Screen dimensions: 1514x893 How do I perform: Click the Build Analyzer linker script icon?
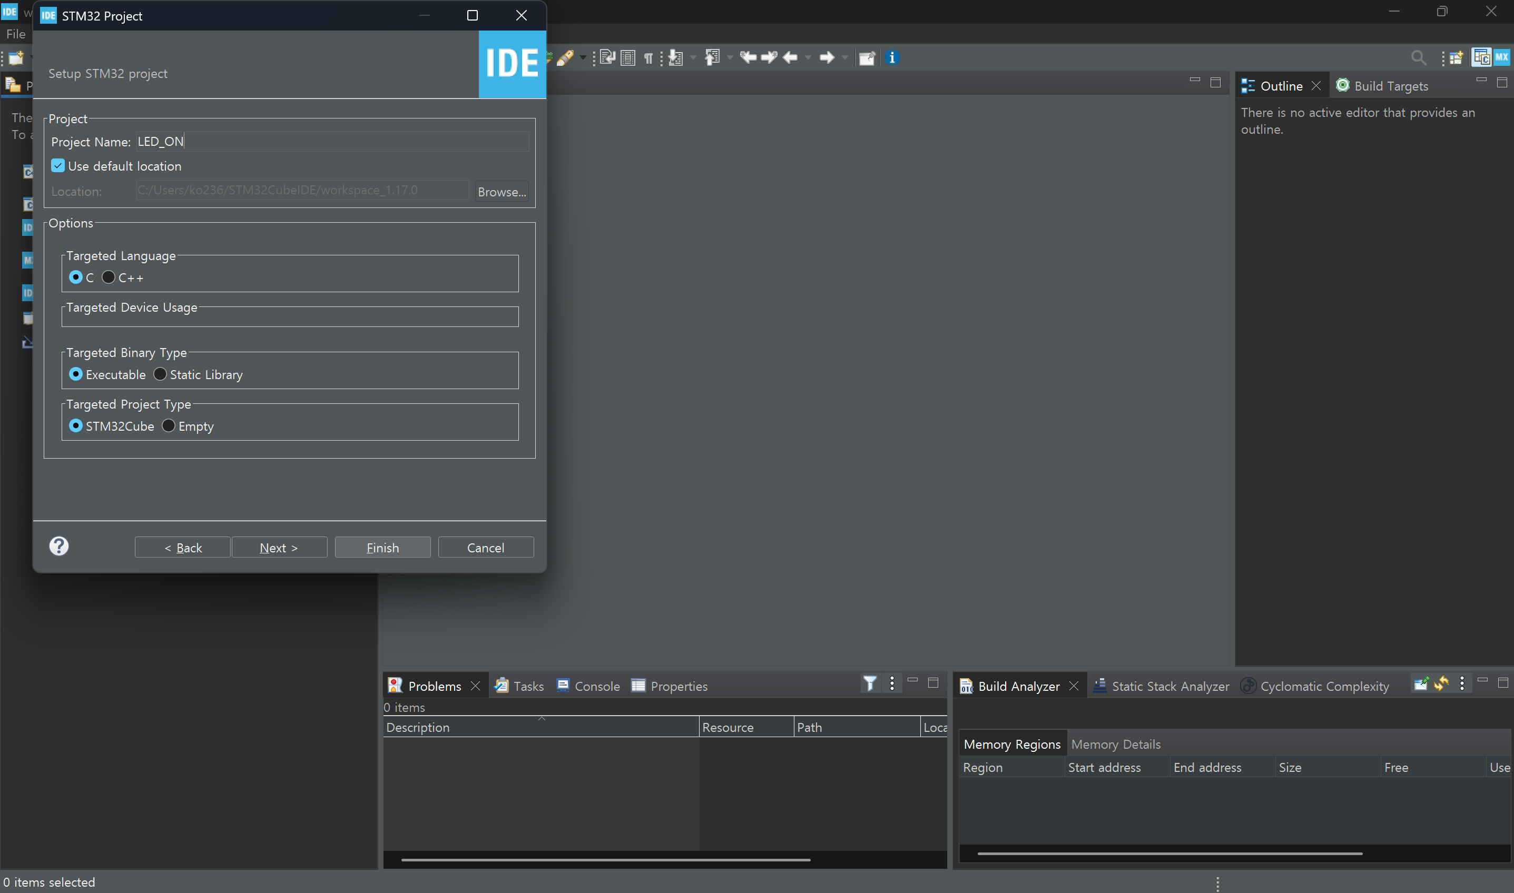[1421, 683]
